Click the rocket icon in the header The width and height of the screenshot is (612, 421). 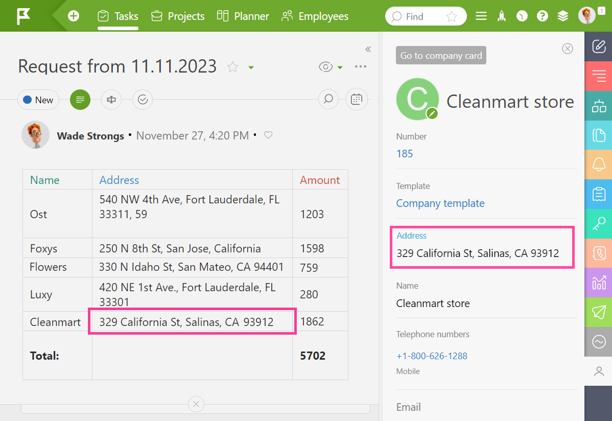pos(502,16)
